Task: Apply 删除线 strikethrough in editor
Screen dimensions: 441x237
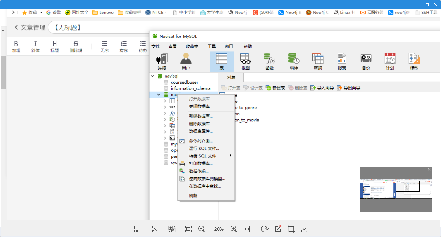Action: [x=76, y=46]
